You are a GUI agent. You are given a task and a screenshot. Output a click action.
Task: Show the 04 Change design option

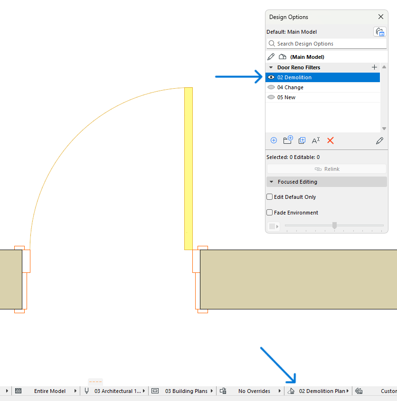pyautogui.click(x=271, y=87)
